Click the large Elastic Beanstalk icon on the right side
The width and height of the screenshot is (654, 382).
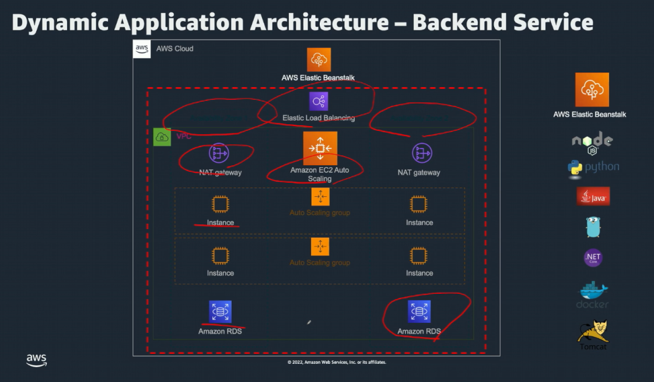592,90
